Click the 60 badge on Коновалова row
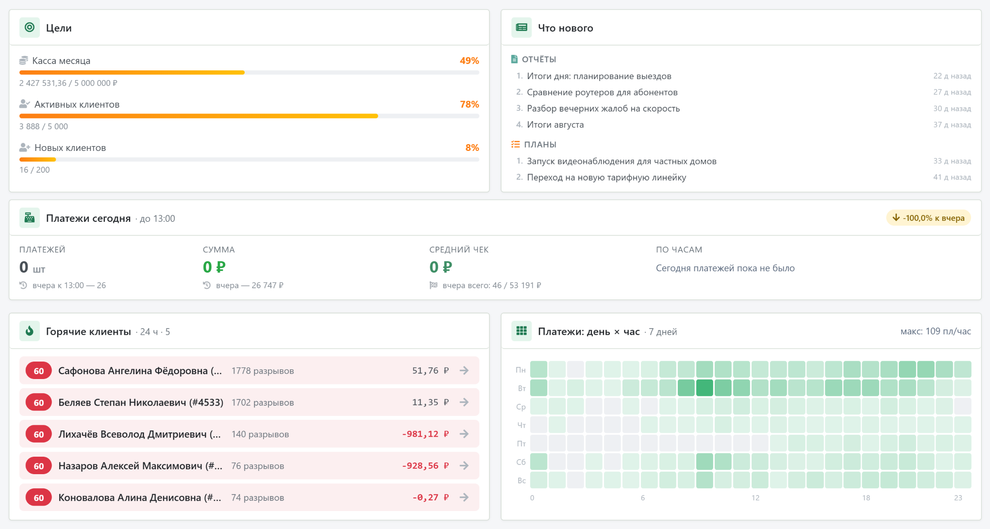This screenshot has width=990, height=529. point(39,497)
